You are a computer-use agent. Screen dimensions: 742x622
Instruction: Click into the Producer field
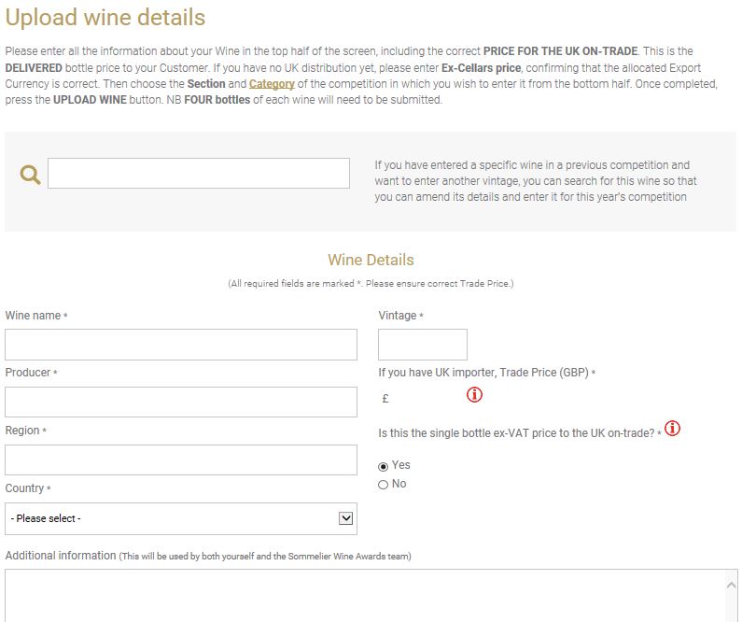click(x=181, y=402)
